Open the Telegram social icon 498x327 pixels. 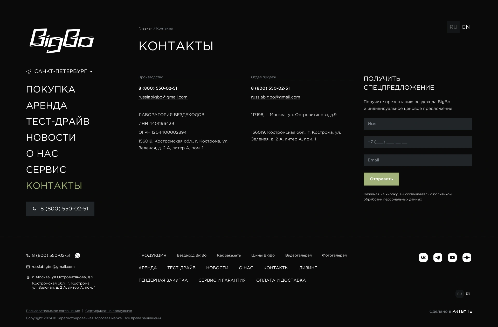coord(438,258)
